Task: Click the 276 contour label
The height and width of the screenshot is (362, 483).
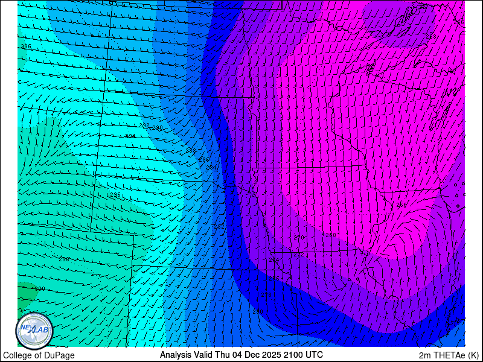Action: 274,279
